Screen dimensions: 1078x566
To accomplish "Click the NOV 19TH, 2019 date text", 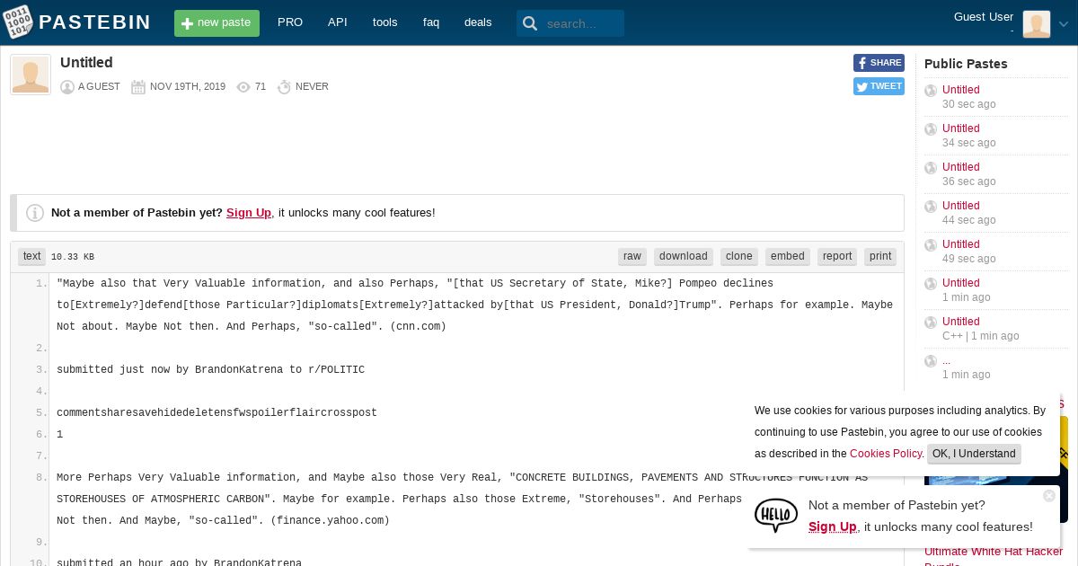I will point(188,87).
